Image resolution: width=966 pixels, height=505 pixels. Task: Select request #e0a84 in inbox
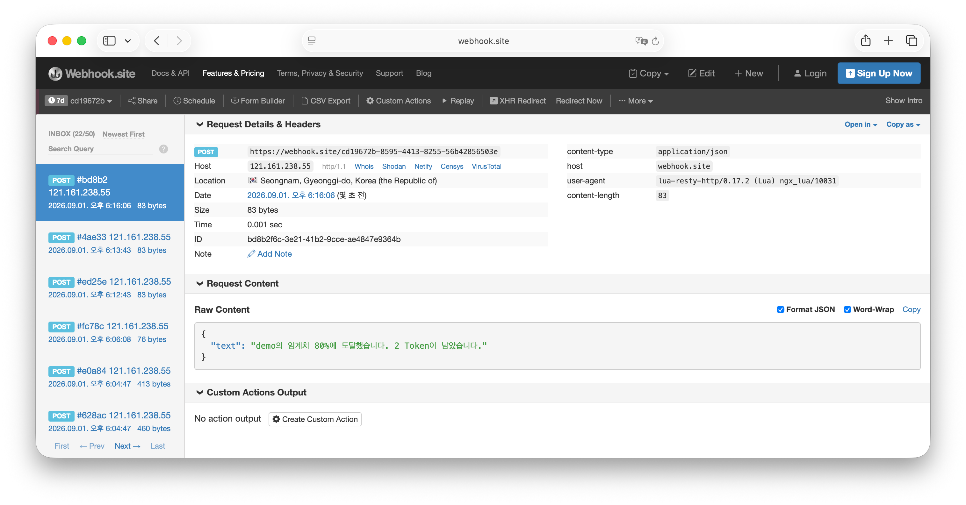click(x=110, y=377)
